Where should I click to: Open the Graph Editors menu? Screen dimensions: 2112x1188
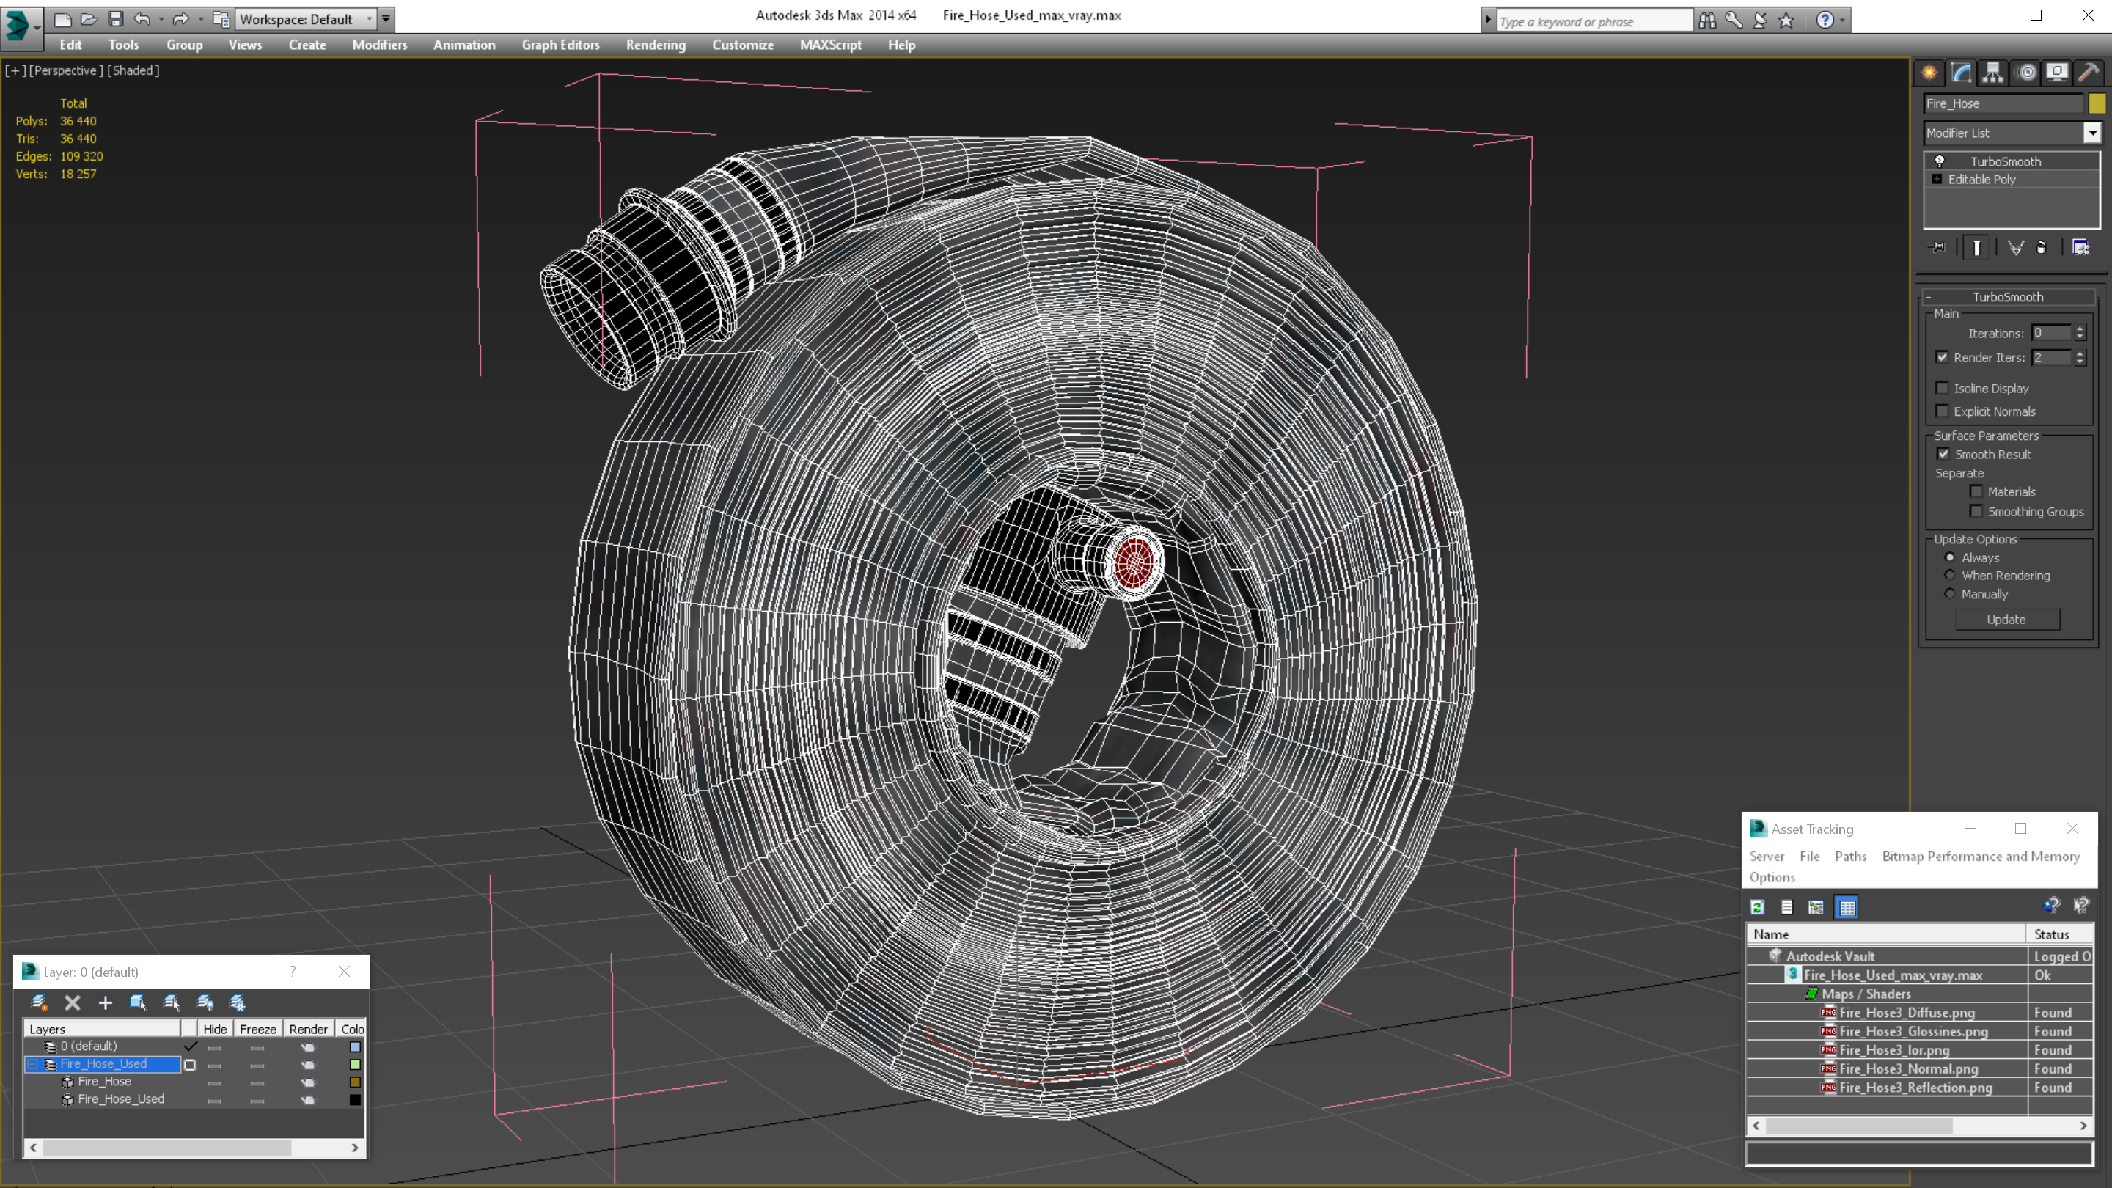pos(560,45)
